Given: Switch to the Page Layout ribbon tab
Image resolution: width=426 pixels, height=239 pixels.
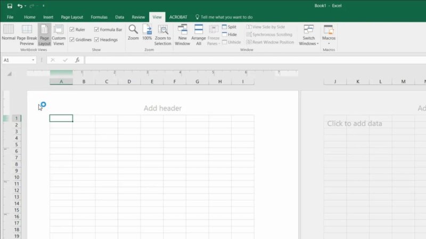Looking at the screenshot, I should [x=72, y=17].
